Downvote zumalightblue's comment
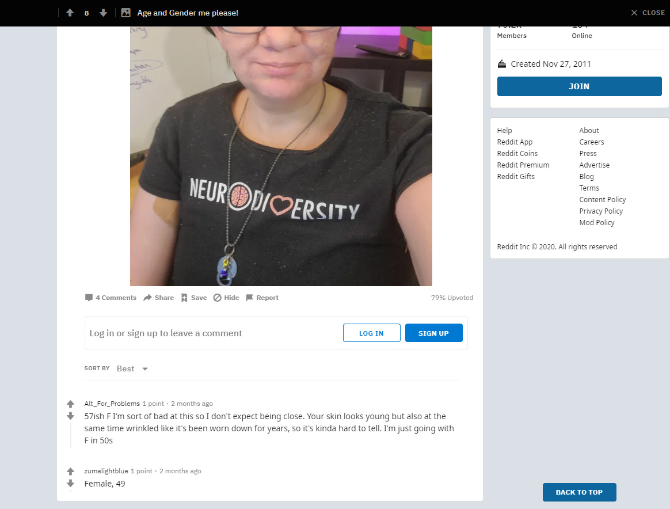Viewport: 670px width, 509px height. point(70,483)
